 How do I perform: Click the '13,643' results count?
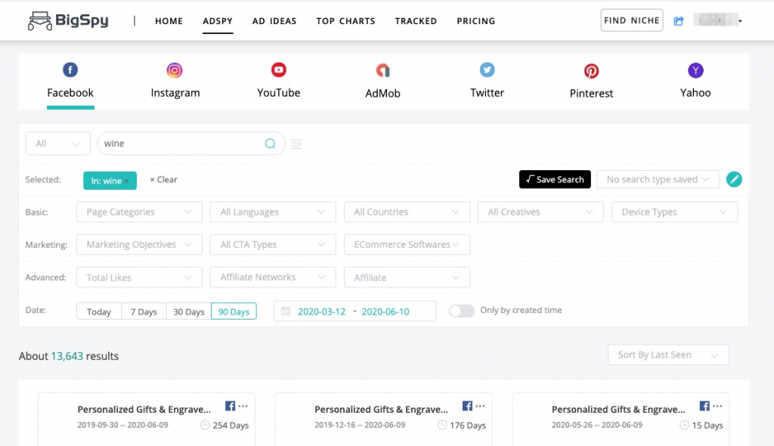pos(67,356)
